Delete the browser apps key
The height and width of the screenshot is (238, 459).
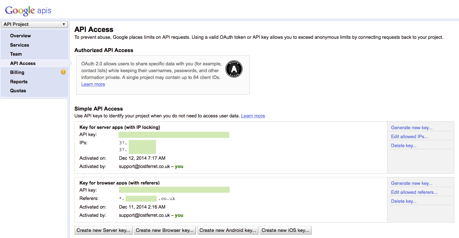[x=404, y=201]
